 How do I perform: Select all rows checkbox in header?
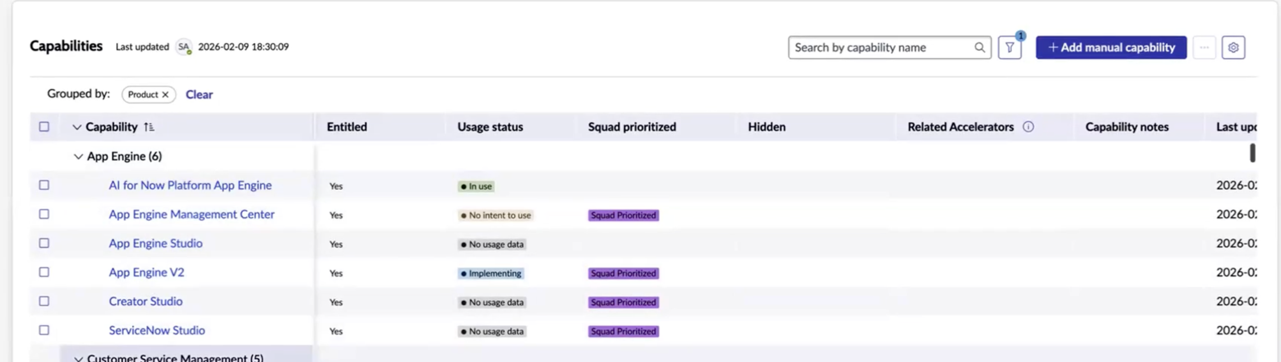[x=44, y=127]
